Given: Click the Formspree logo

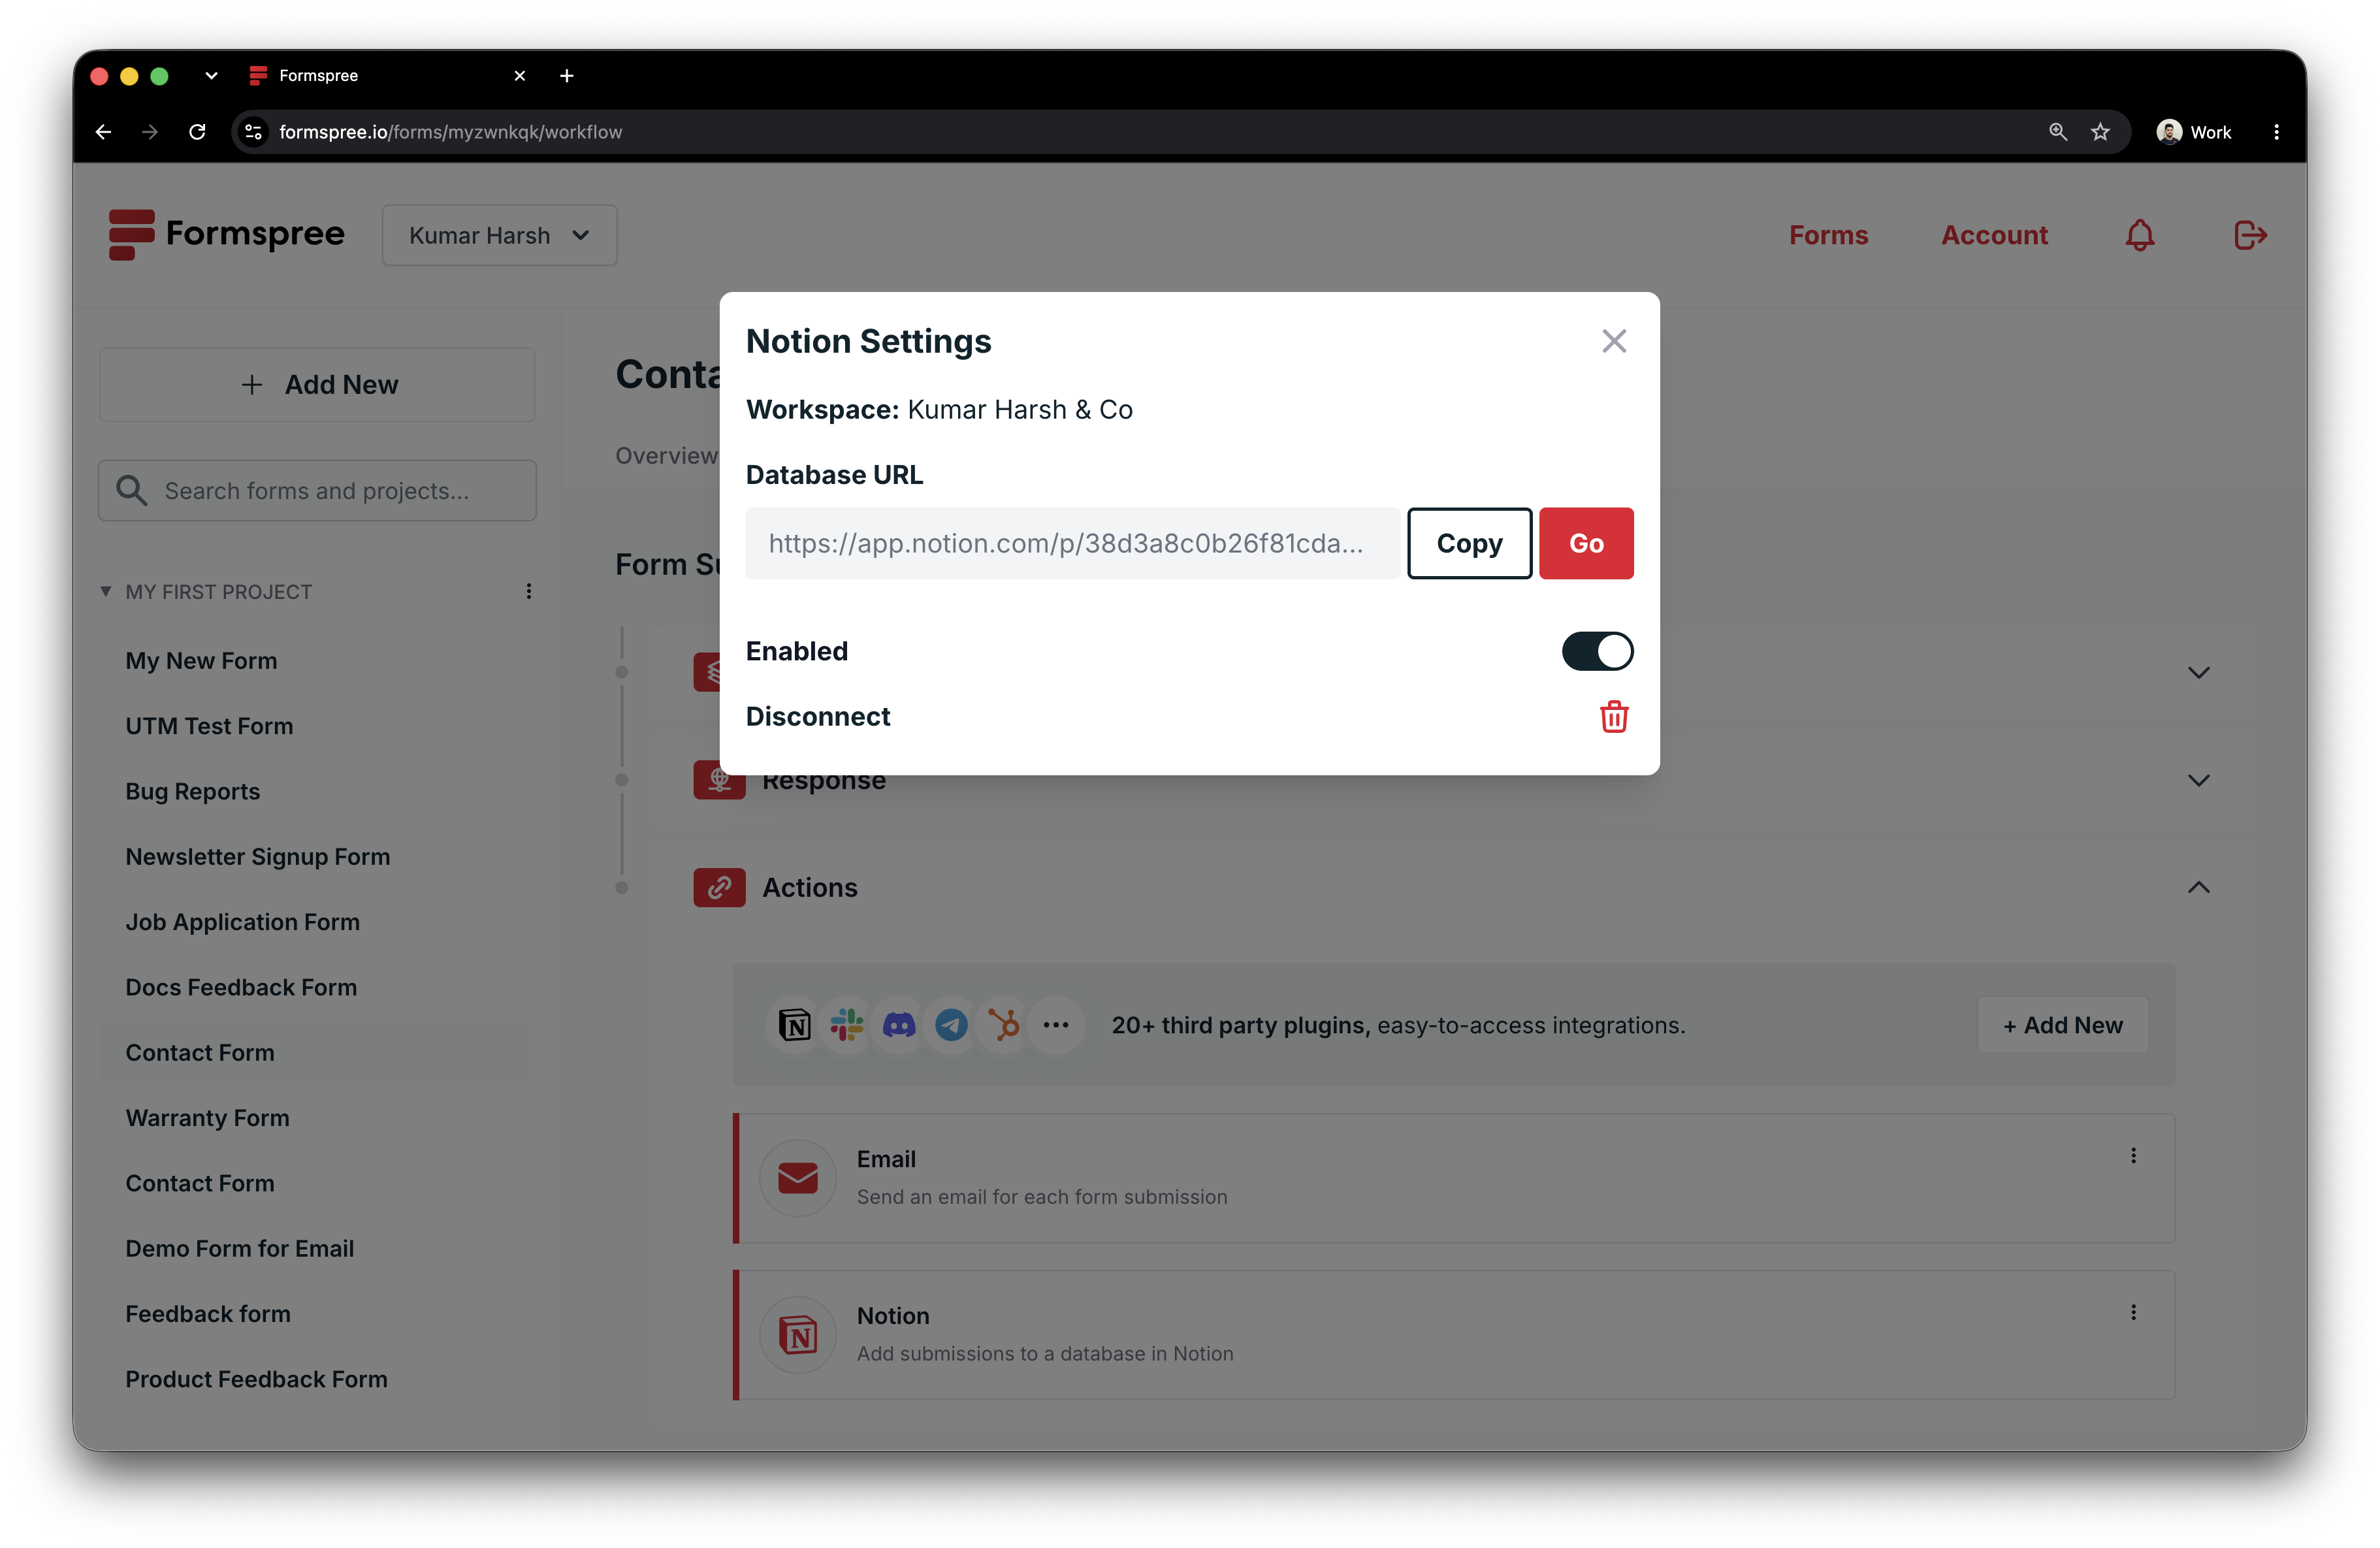Looking at the screenshot, I should click(x=226, y=234).
